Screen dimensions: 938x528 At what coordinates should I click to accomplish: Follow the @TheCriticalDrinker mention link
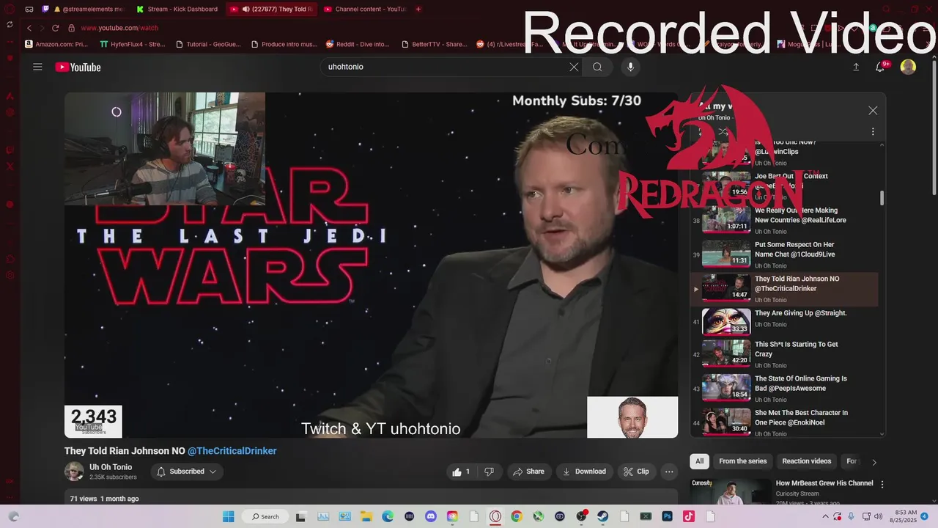pyautogui.click(x=232, y=451)
